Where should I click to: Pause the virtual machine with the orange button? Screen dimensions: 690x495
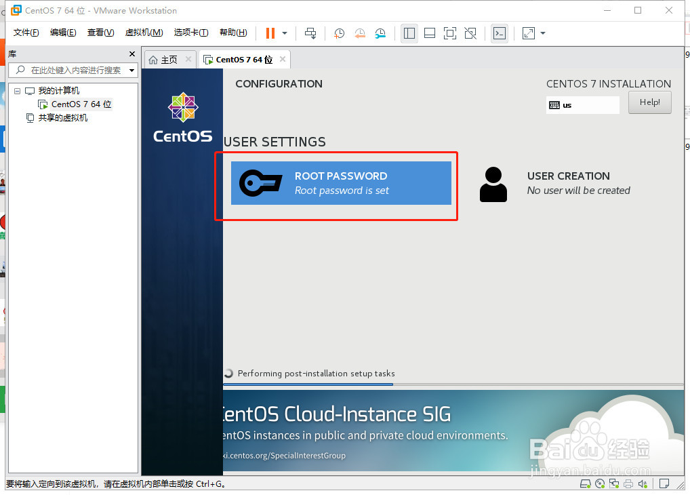click(x=270, y=33)
